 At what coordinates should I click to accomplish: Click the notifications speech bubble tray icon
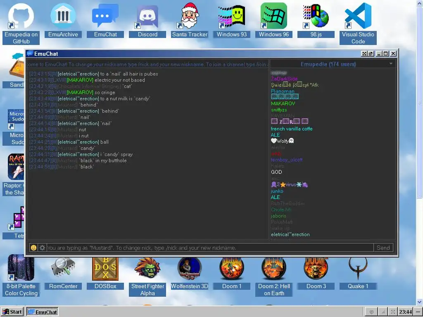click(x=371, y=312)
